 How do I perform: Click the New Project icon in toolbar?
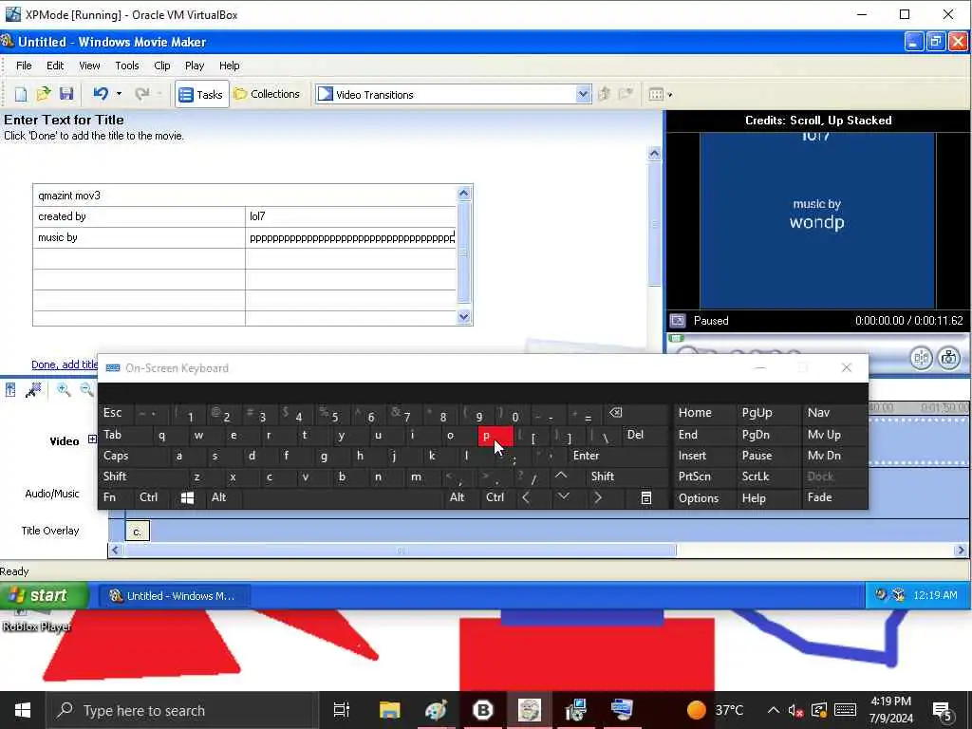[x=21, y=94]
